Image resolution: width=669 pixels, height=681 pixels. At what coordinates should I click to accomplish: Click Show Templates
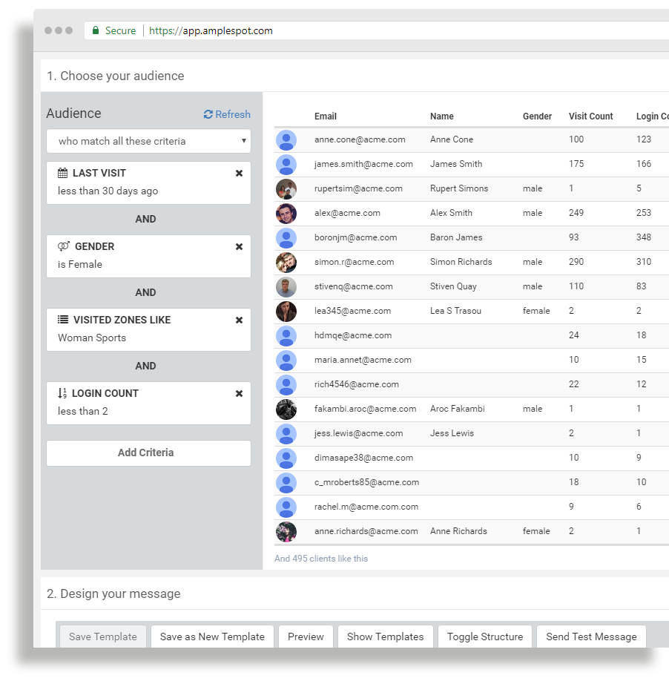(x=385, y=636)
